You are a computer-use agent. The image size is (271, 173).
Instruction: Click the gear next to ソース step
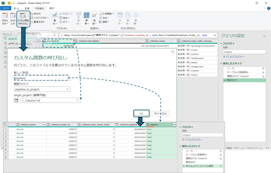[263, 68]
